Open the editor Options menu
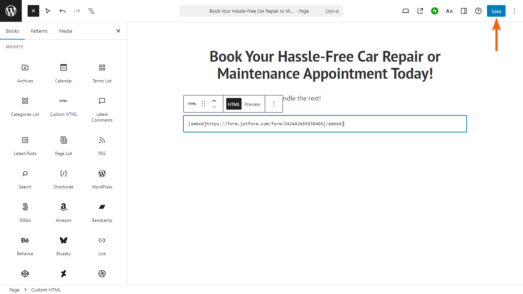 [x=514, y=11]
